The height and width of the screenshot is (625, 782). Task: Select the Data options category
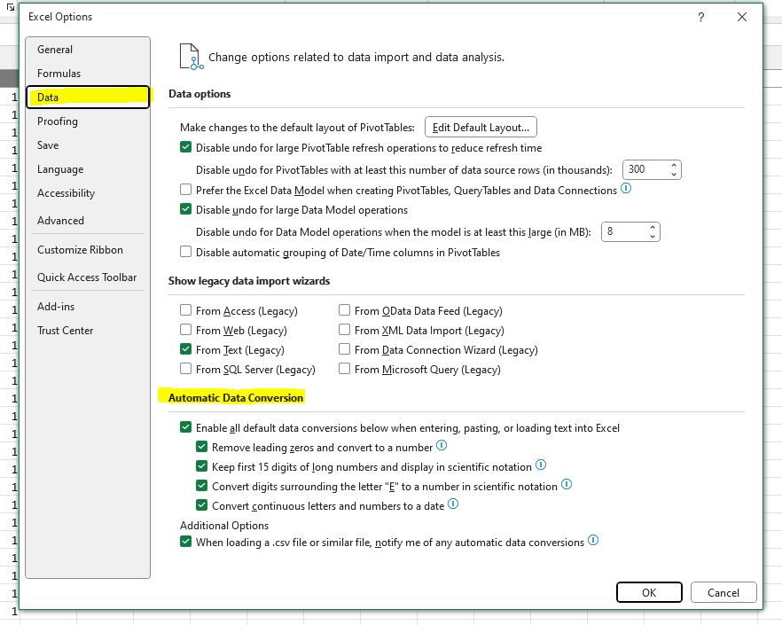tap(88, 98)
